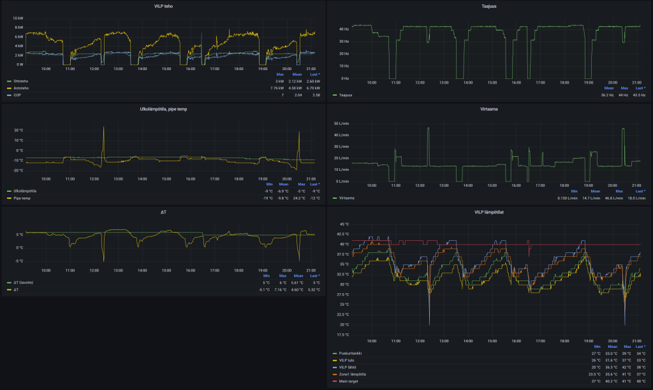The image size is (653, 390).
Task: Sort VILP teho legend by Max column
Action: (x=280, y=75)
